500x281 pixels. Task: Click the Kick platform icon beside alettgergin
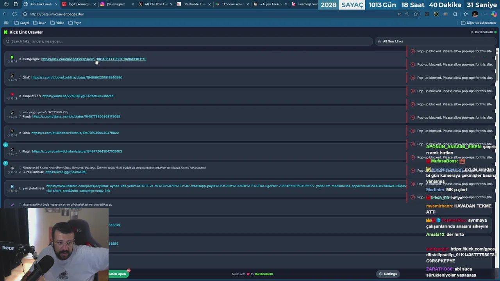coord(12,57)
